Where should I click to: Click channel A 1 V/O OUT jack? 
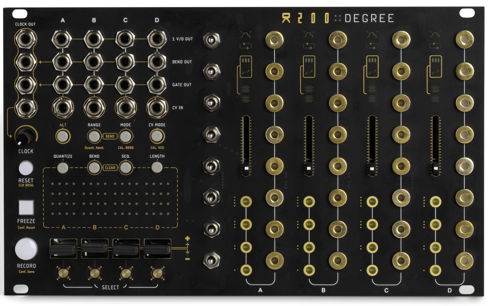point(62,39)
